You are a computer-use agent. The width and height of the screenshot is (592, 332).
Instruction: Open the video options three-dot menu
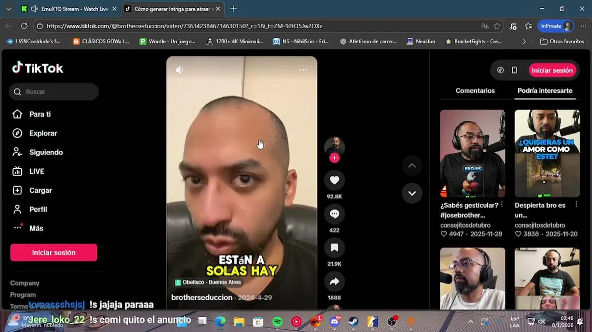303,70
